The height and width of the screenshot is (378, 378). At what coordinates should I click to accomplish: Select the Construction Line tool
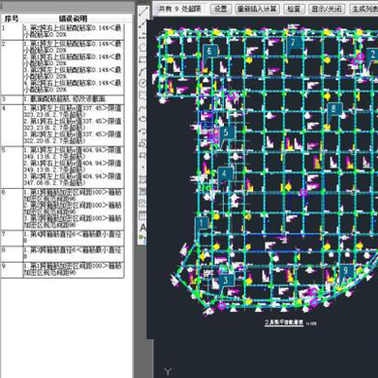[x=143, y=24]
